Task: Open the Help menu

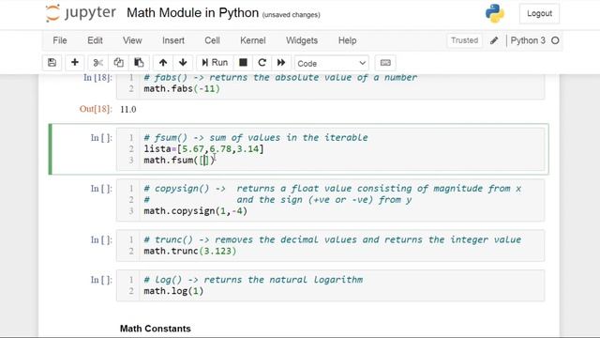Action: coord(348,40)
